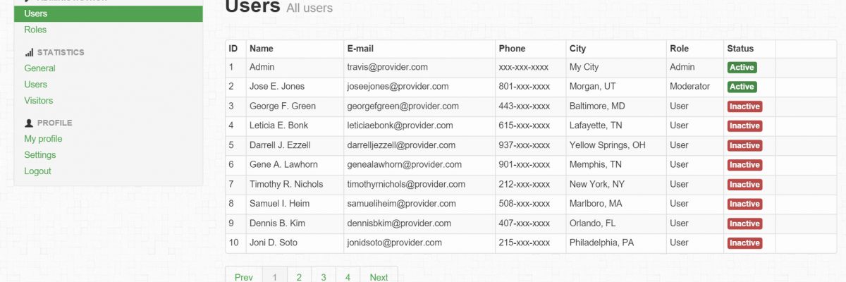Viewport: 846px width, 282px height.
Task: Click the Status column header
Action: [740, 49]
